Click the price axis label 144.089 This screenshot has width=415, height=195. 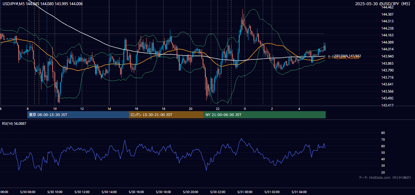(x=388, y=42)
